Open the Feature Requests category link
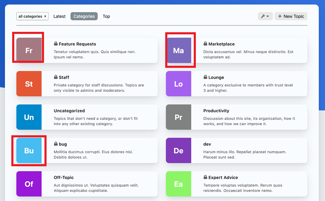Screen dimensions: 325x201 (x=77, y=44)
